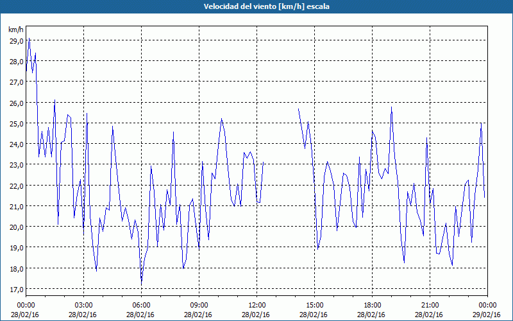Viewport: 513px width, 321px height.
Task: Click the 26,0 y-axis value
Action: (17, 103)
